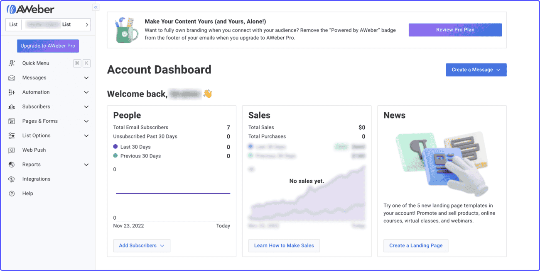
Task: Click the List Options sliders icon
Action: pyautogui.click(x=12, y=136)
